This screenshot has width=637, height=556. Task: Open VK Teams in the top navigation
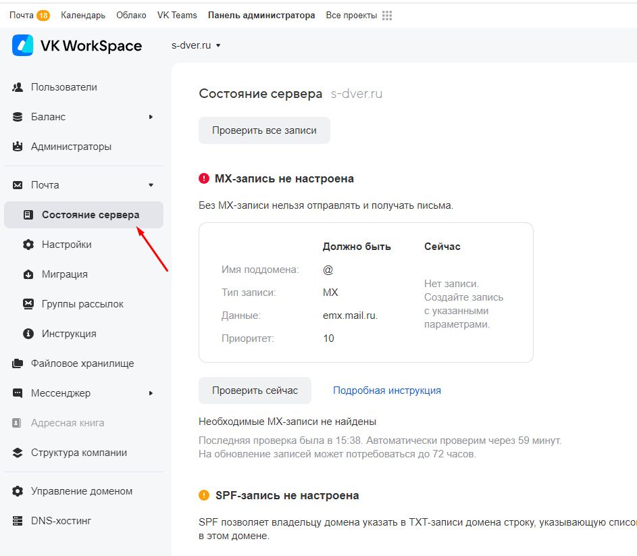pyautogui.click(x=177, y=15)
